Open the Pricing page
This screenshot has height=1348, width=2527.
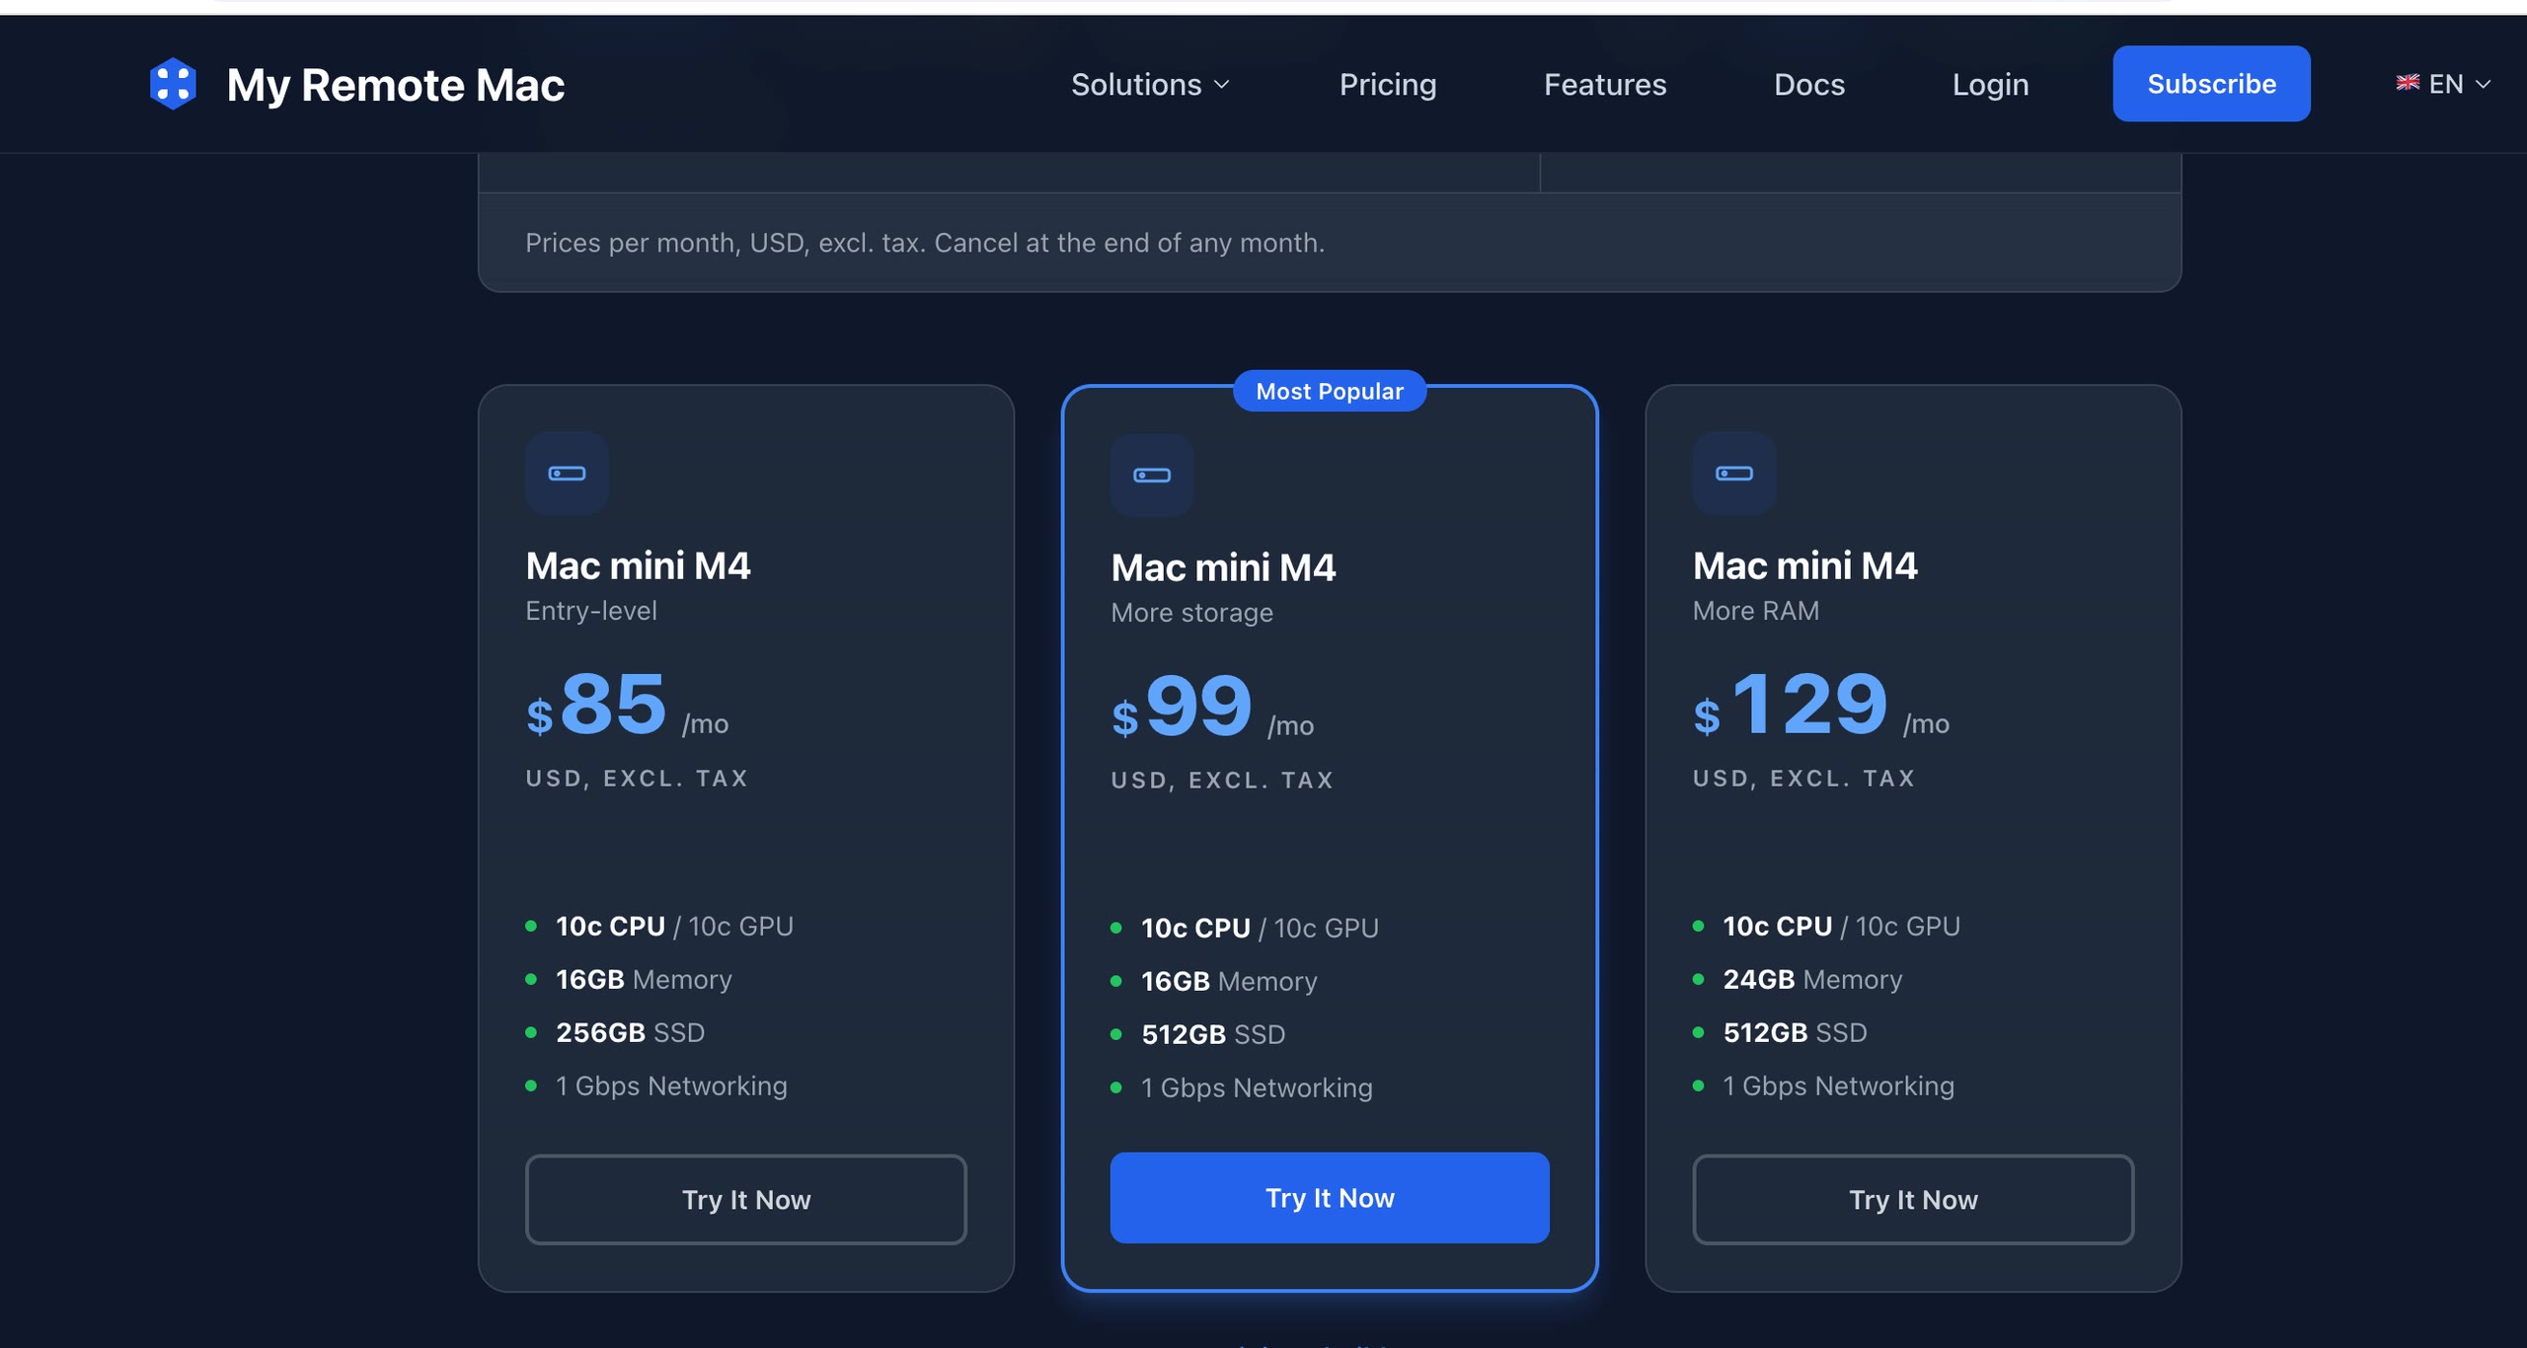coord(1388,85)
